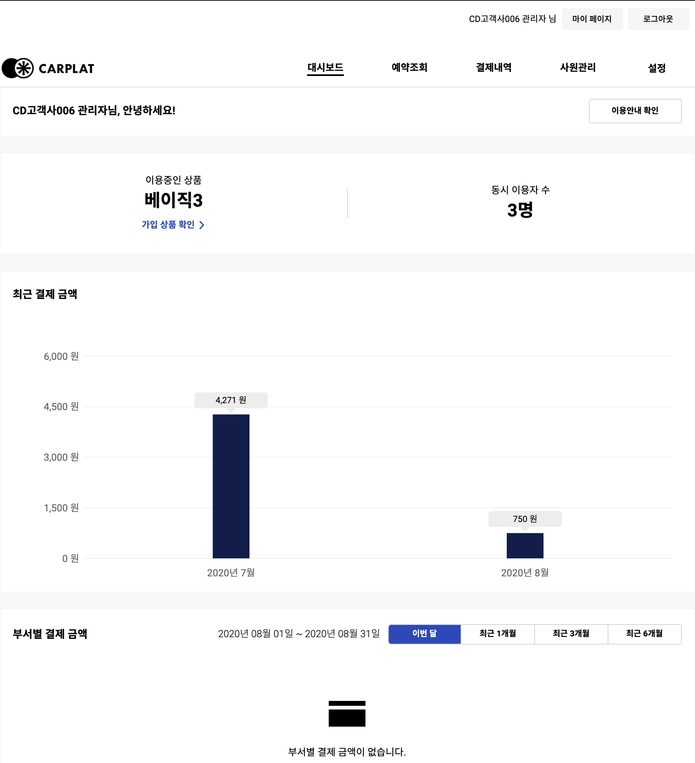Click the 4,500 원 axis label
Screen dimensions: 695x763
click(61, 407)
